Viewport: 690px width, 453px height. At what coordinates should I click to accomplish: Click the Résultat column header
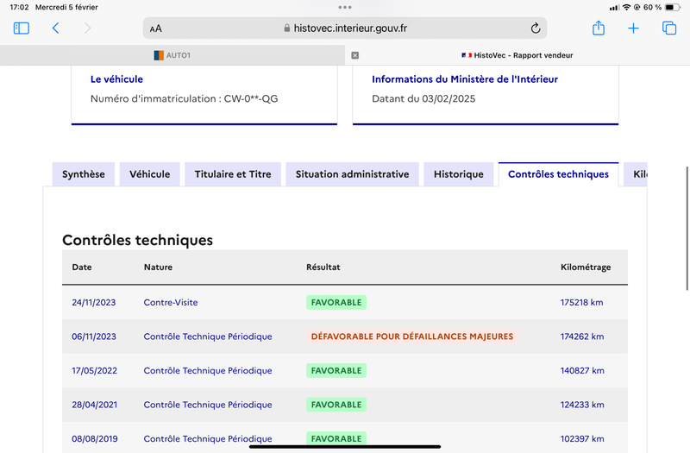[323, 267]
